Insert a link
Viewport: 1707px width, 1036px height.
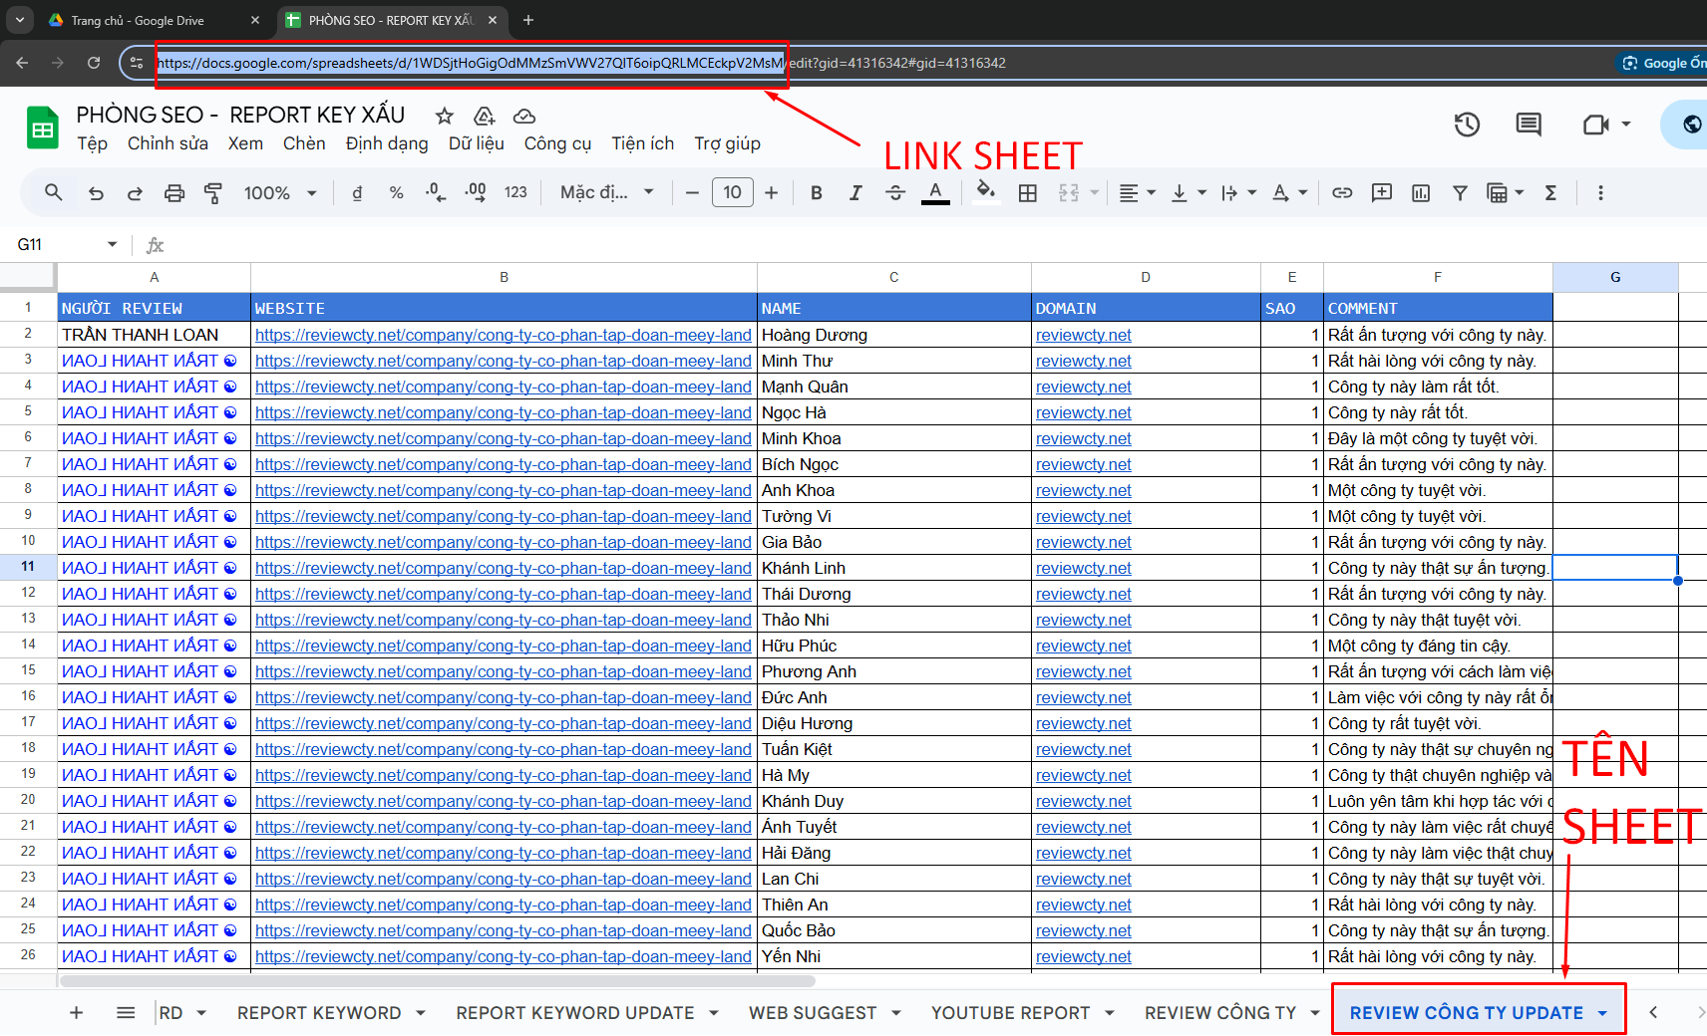click(1342, 192)
